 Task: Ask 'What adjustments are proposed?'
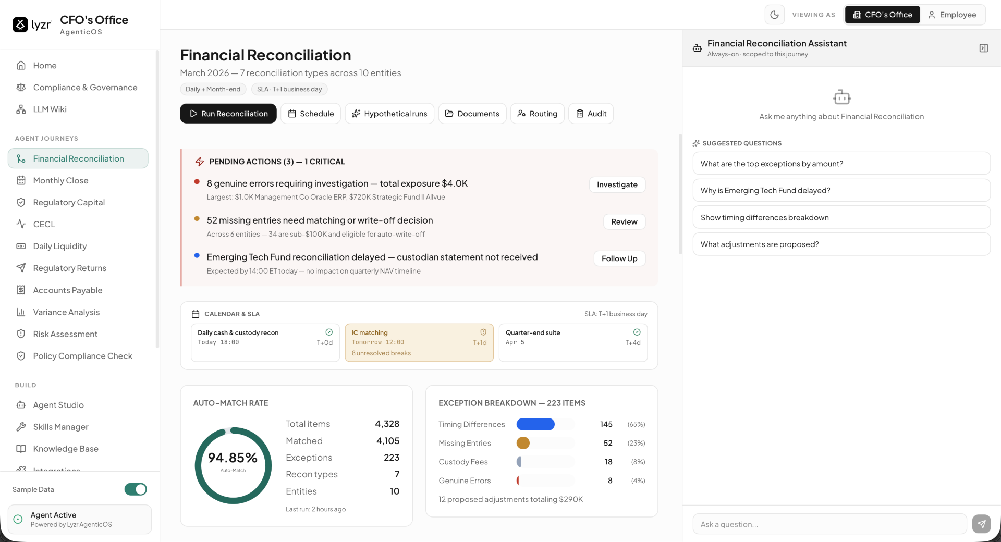point(841,244)
